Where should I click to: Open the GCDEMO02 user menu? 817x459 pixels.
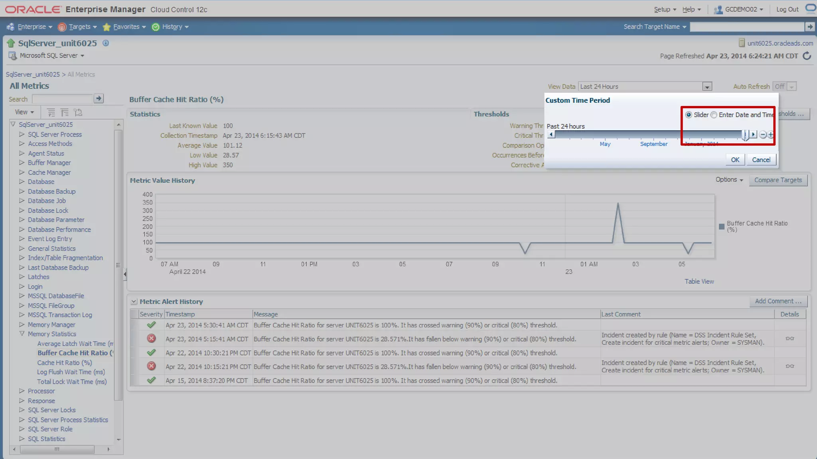point(738,9)
